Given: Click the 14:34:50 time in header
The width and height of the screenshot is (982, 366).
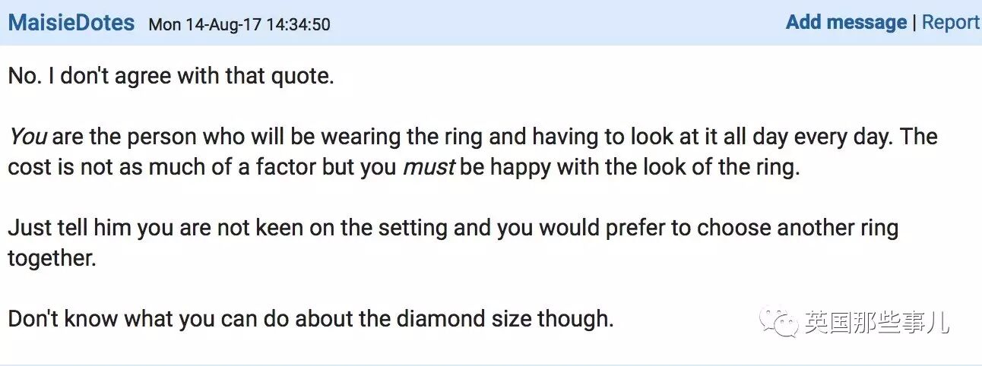Looking at the screenshot, I should coord(298,24).
